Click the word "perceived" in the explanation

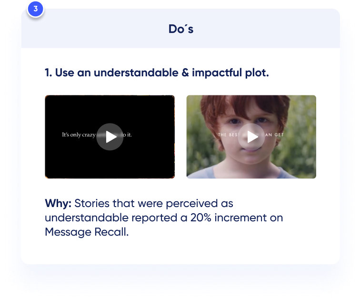192,204
